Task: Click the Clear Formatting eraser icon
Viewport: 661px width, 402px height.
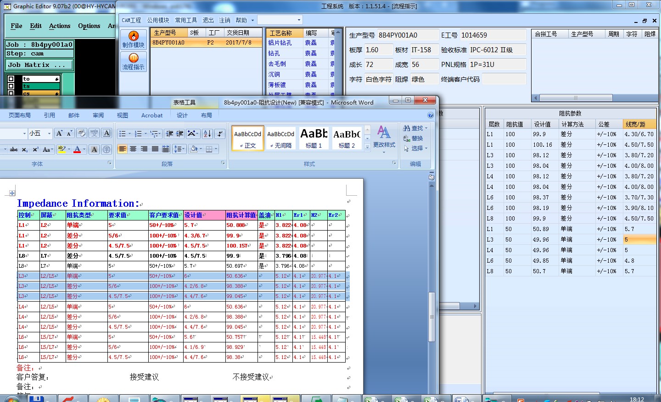Action: pyautogui.click(x=81, y=133)
